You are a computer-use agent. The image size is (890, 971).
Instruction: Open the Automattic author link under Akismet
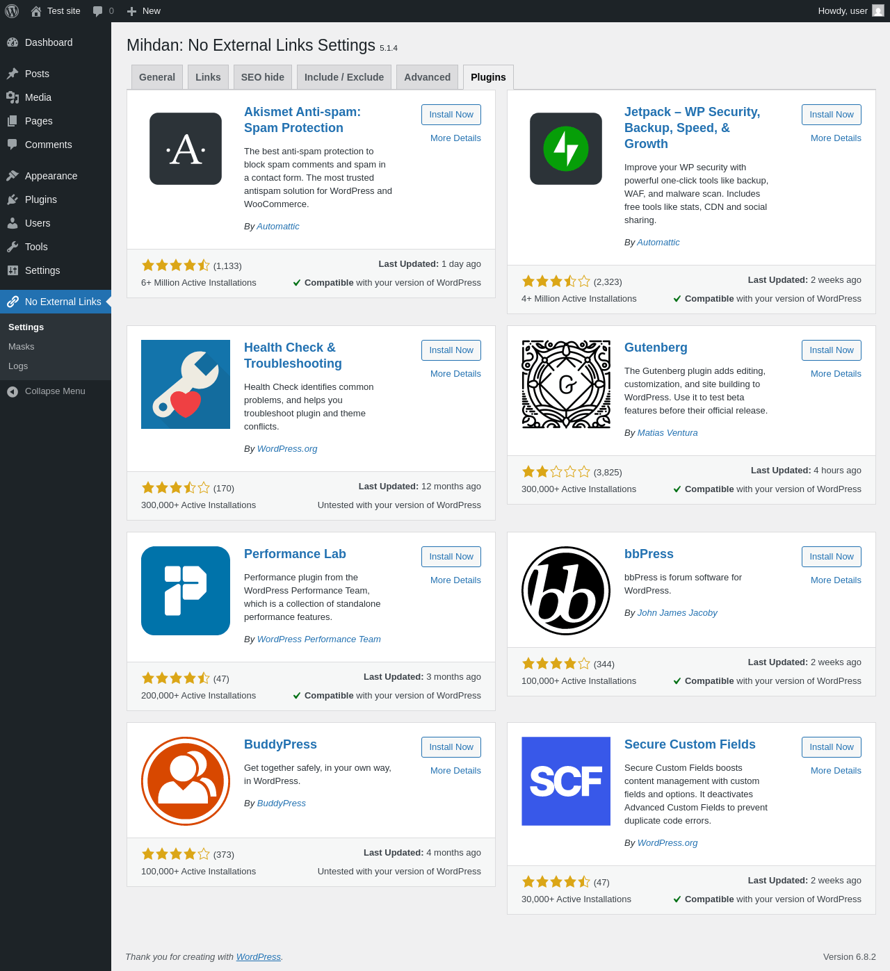point(278,227)
